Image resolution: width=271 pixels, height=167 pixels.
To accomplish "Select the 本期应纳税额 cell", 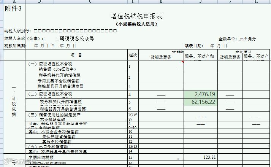I will (x=76, y=157).
